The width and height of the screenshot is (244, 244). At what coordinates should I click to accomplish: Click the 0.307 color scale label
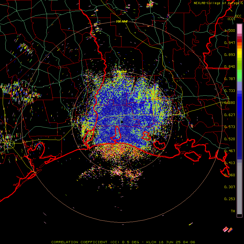click(x=230, y=187)
